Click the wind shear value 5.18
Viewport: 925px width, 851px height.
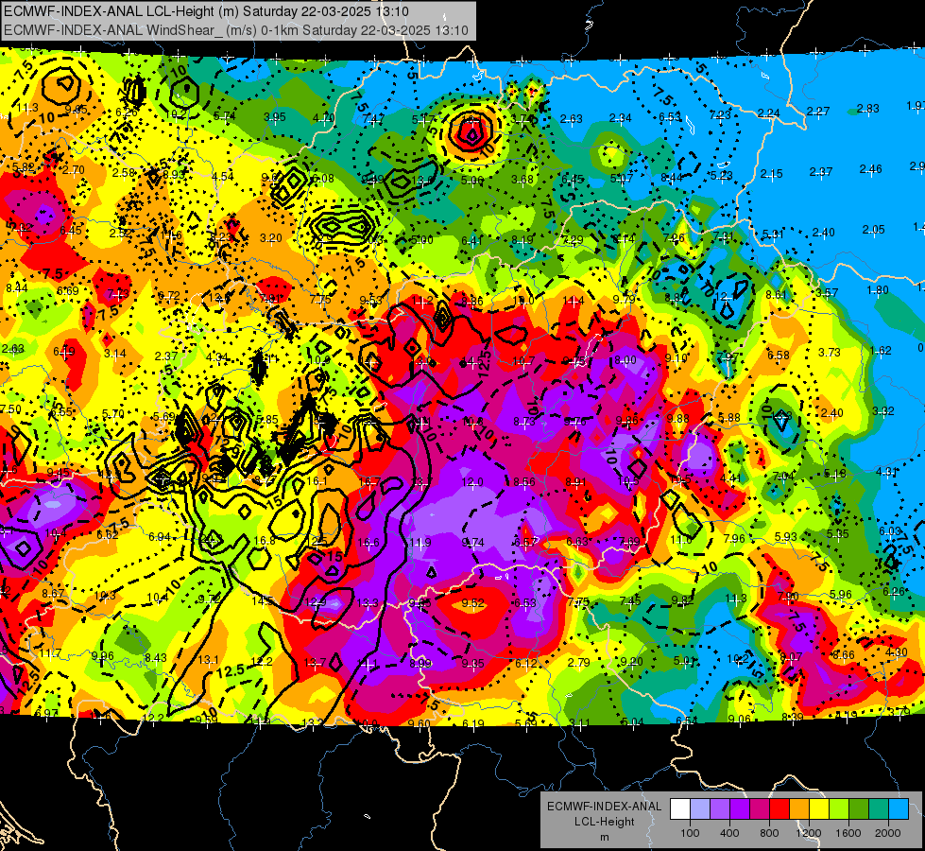tap(835, 473)
